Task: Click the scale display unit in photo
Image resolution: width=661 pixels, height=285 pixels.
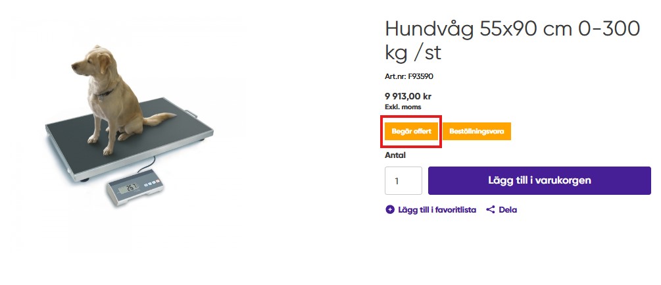Action: (135, 189)
